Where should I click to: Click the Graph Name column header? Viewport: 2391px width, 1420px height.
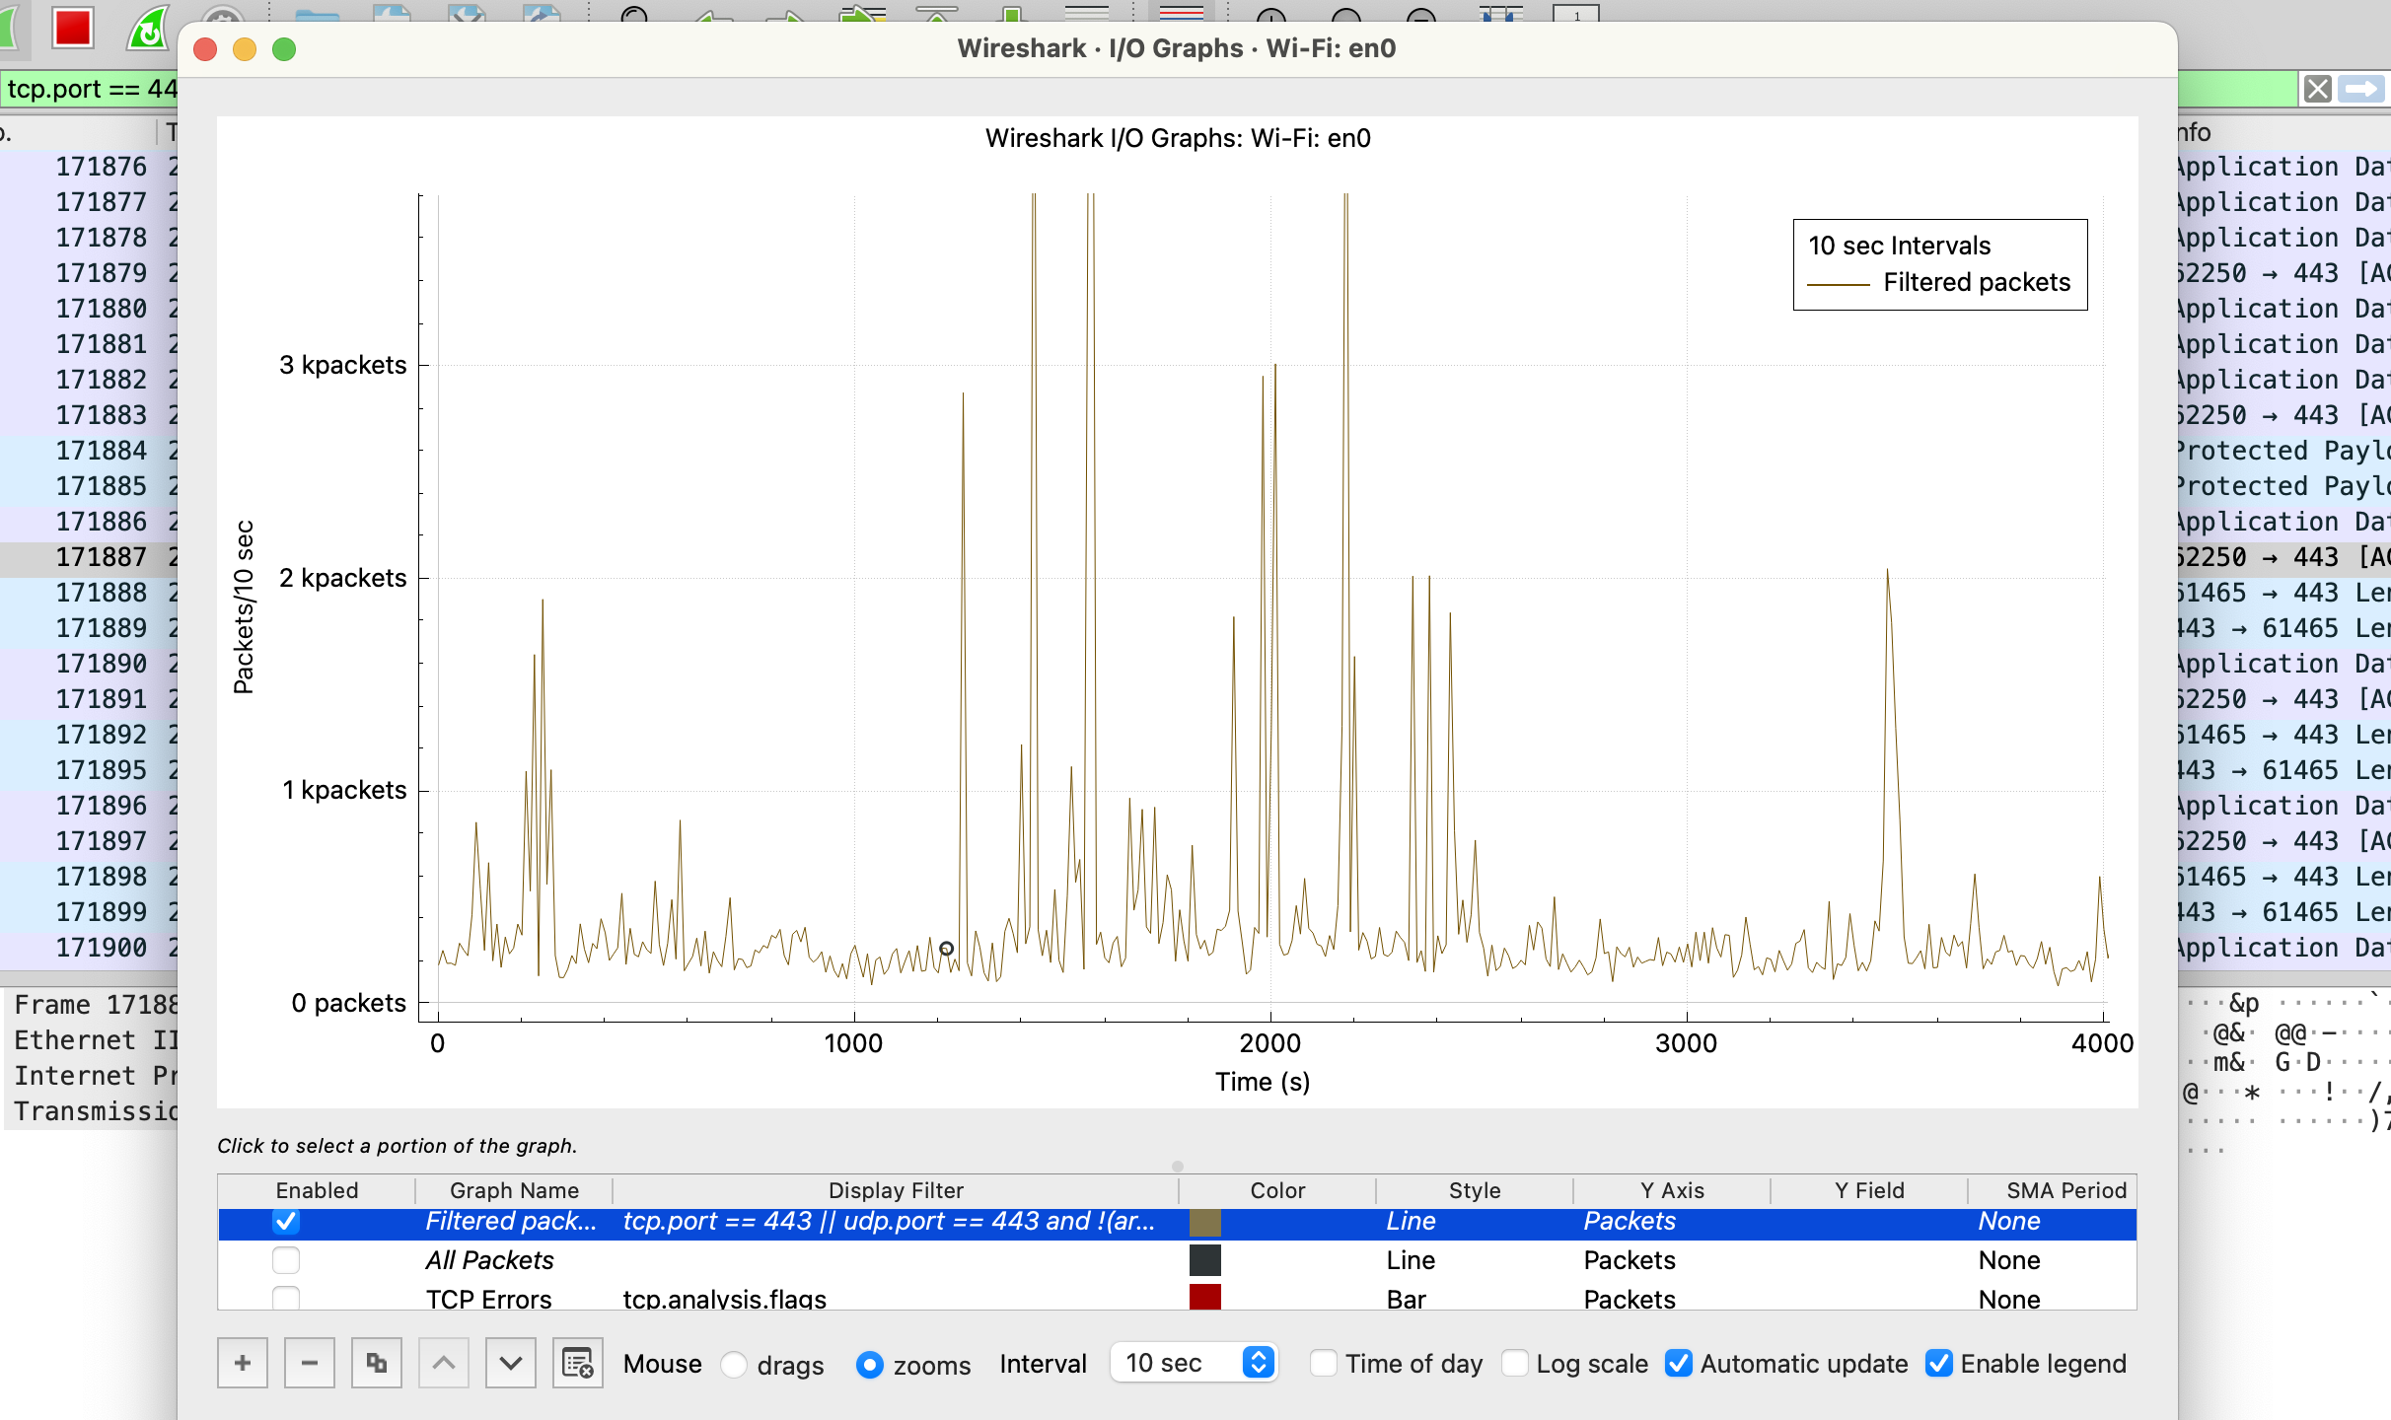(514, 1190)
